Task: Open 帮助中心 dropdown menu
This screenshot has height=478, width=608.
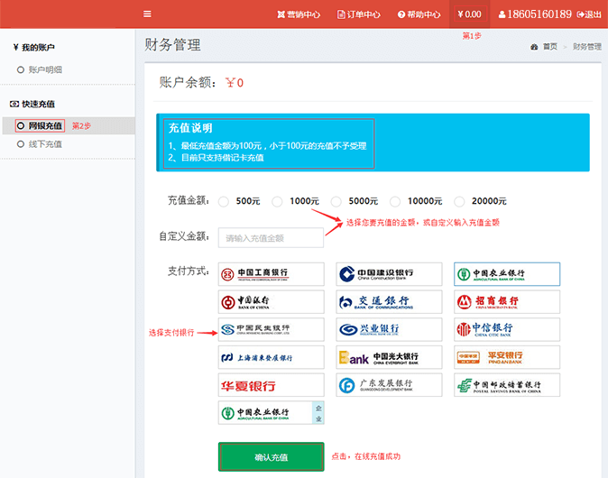Action: [419, 14]
